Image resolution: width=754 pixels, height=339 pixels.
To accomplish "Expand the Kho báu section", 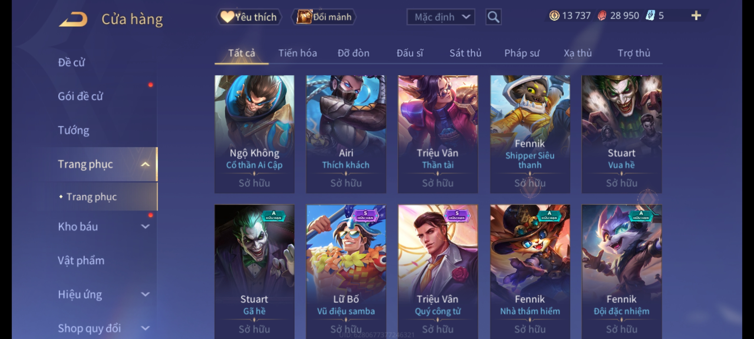I will (x=145, y=227).
